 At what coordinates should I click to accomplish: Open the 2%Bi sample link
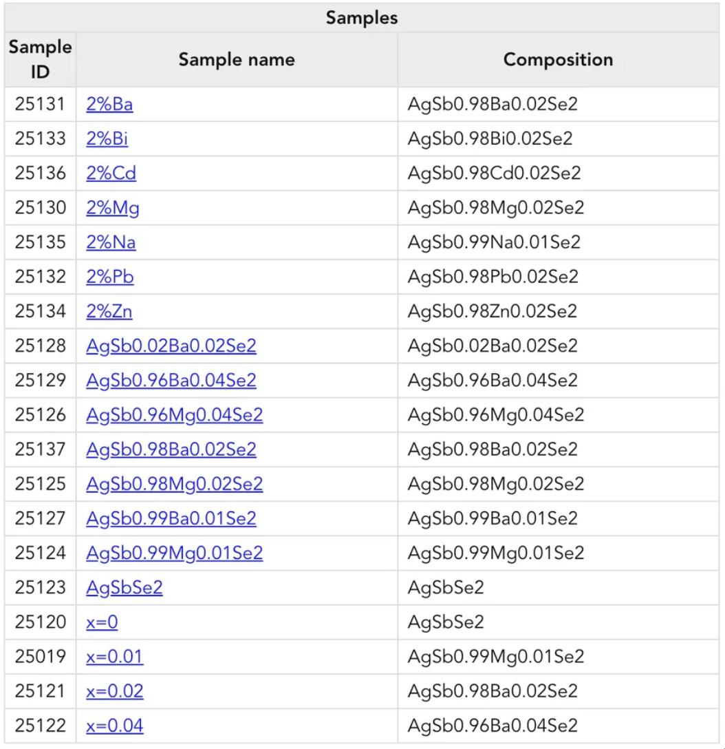107,138
